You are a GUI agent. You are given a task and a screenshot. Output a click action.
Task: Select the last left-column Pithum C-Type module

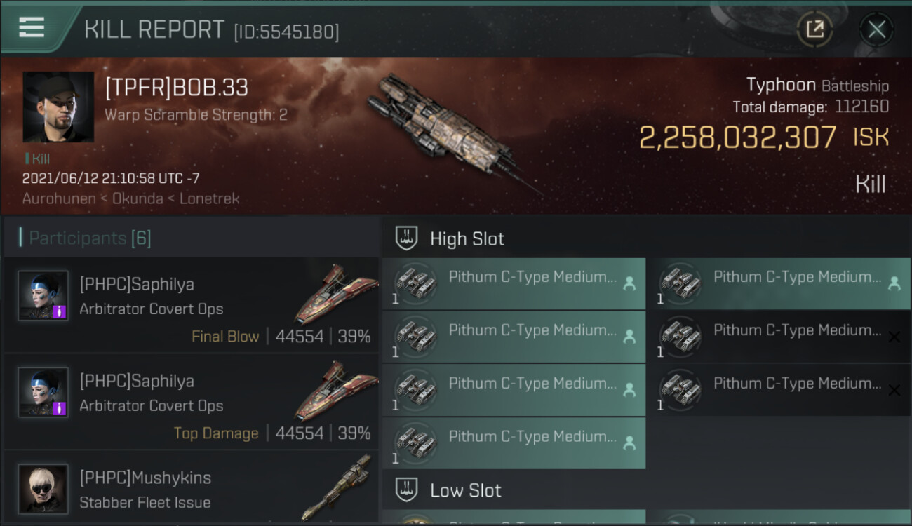click(514, 443)
